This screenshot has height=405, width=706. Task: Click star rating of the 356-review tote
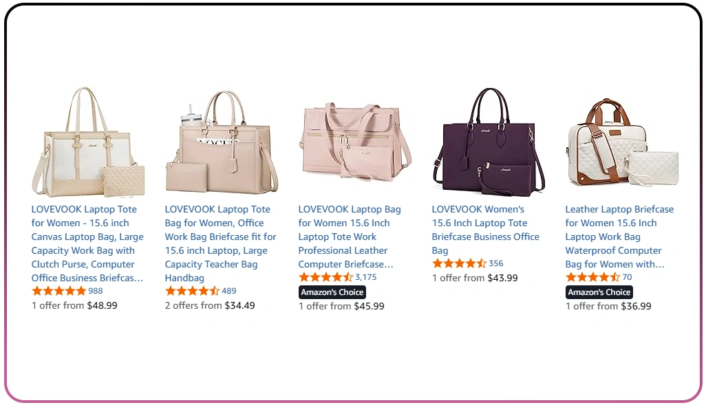[459, 263]
